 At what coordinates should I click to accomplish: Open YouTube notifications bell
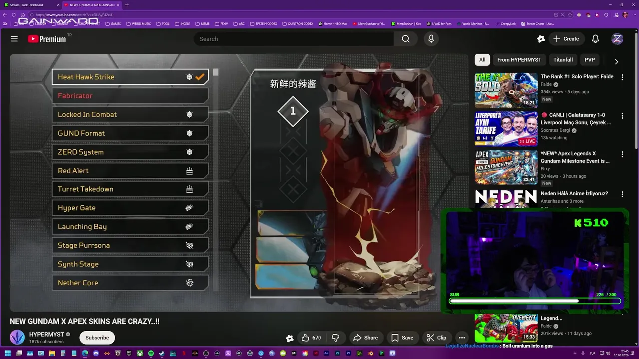coord(595,39)
